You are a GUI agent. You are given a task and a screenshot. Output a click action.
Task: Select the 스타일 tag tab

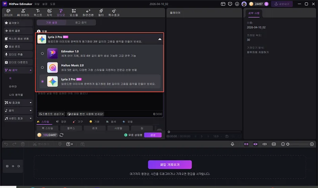click(43, 122)
